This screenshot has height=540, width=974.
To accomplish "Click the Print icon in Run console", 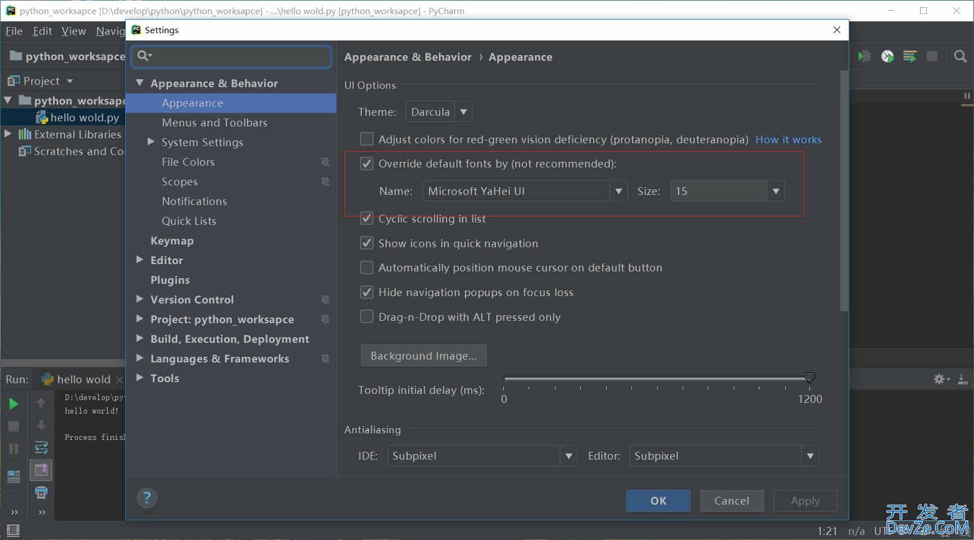I will click(x=41, y=493).
